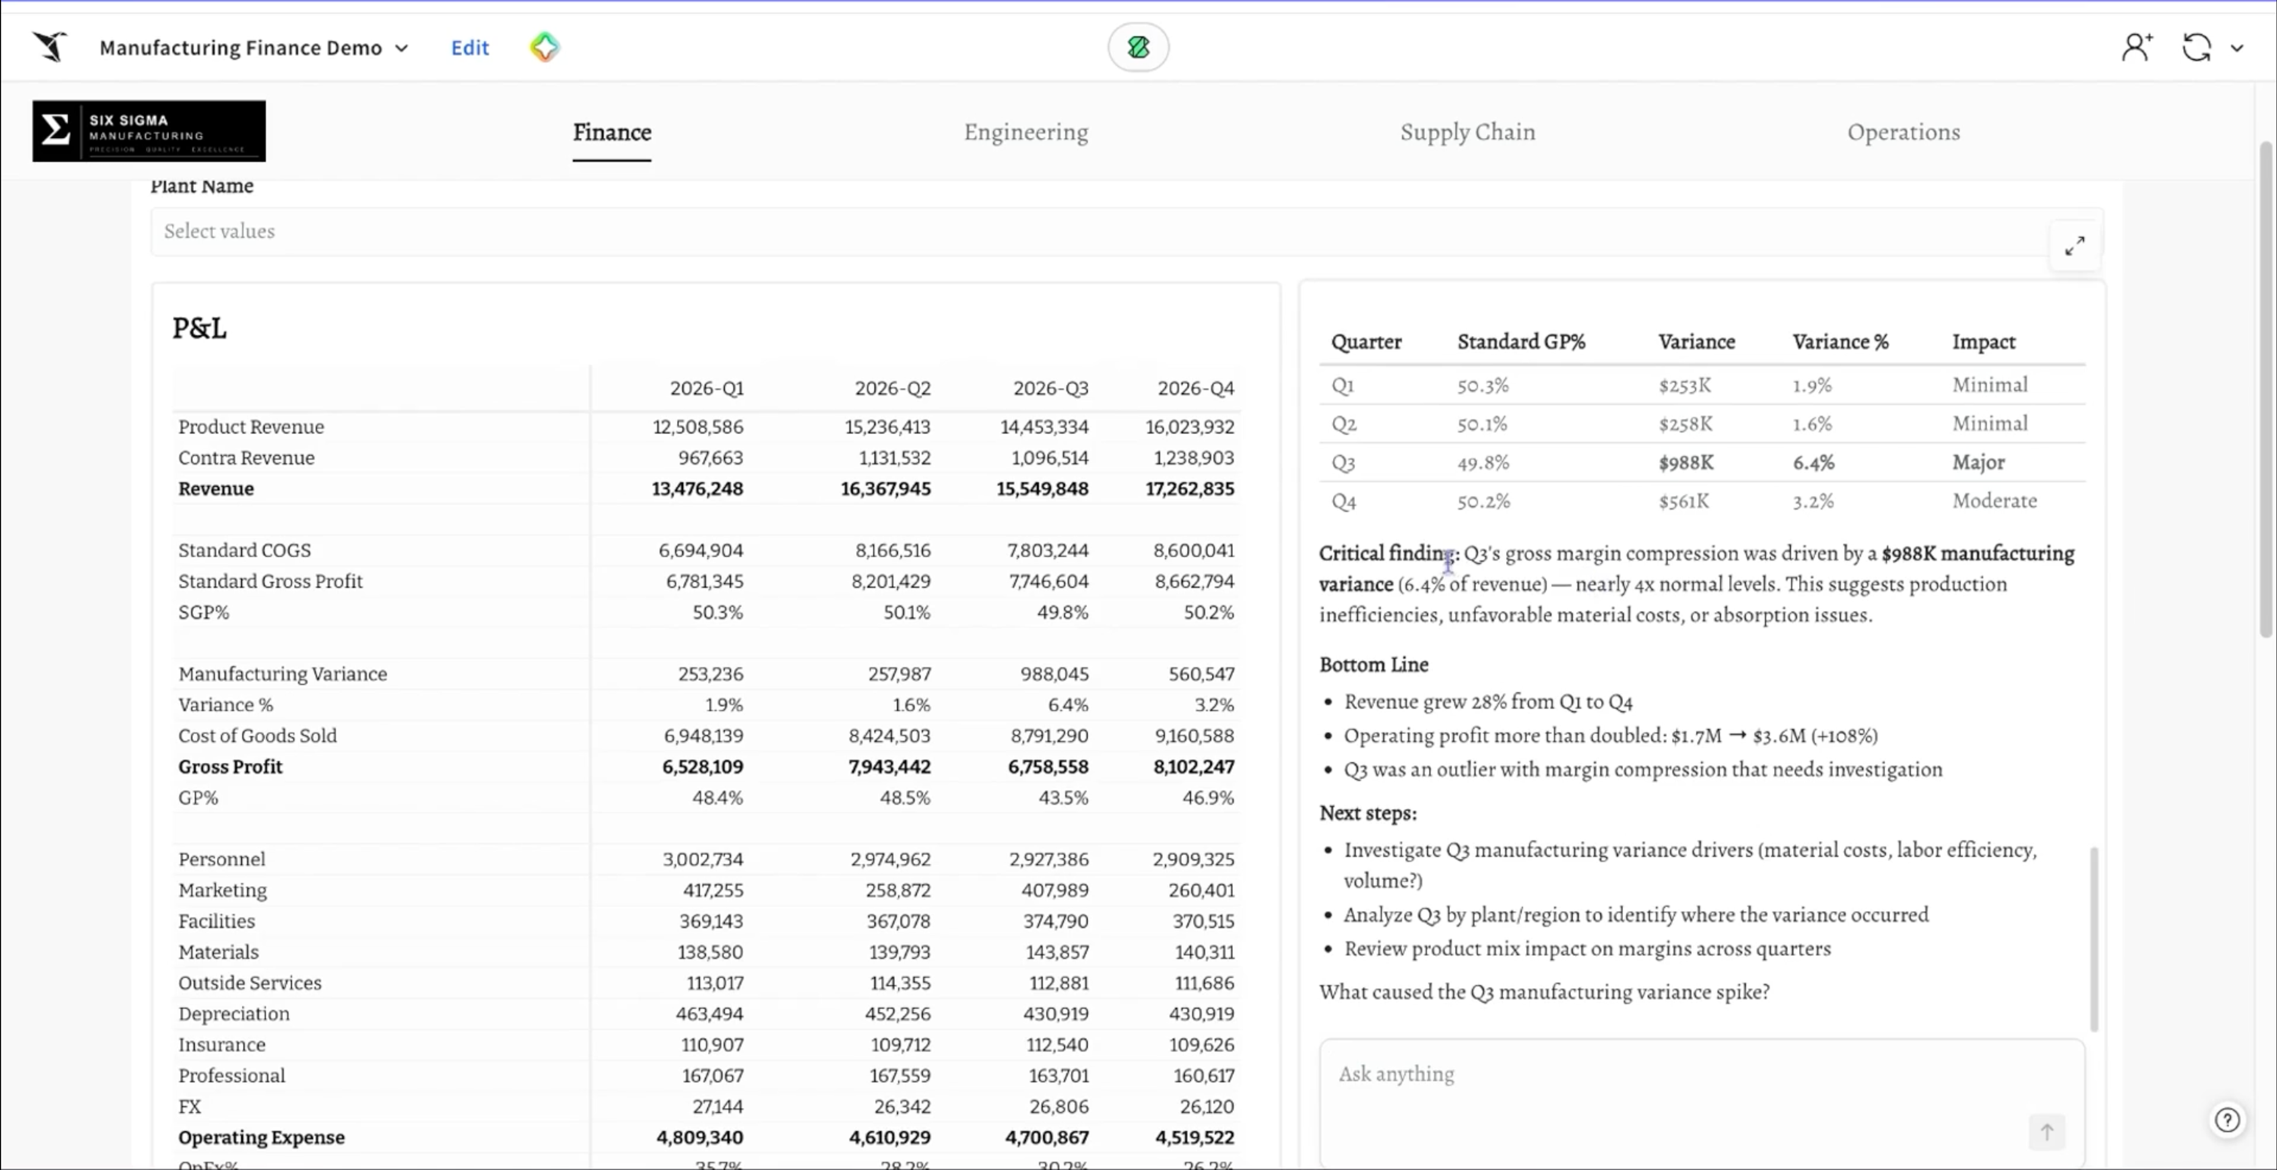Viewport: 2277px width, 1170px height.
Task: Click the Moderate impact cell
Action: [1994, 501]
